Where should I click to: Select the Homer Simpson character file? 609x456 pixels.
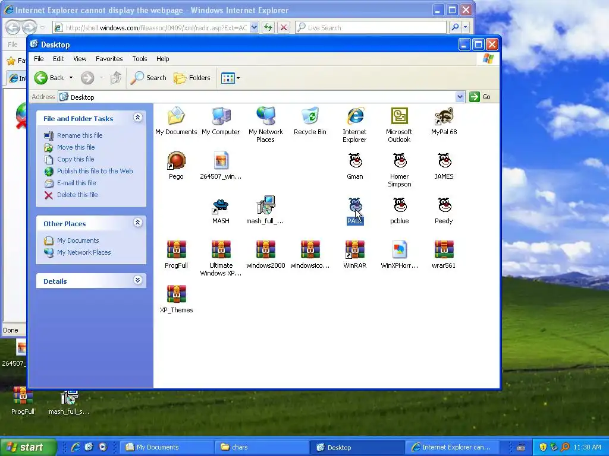400,160
